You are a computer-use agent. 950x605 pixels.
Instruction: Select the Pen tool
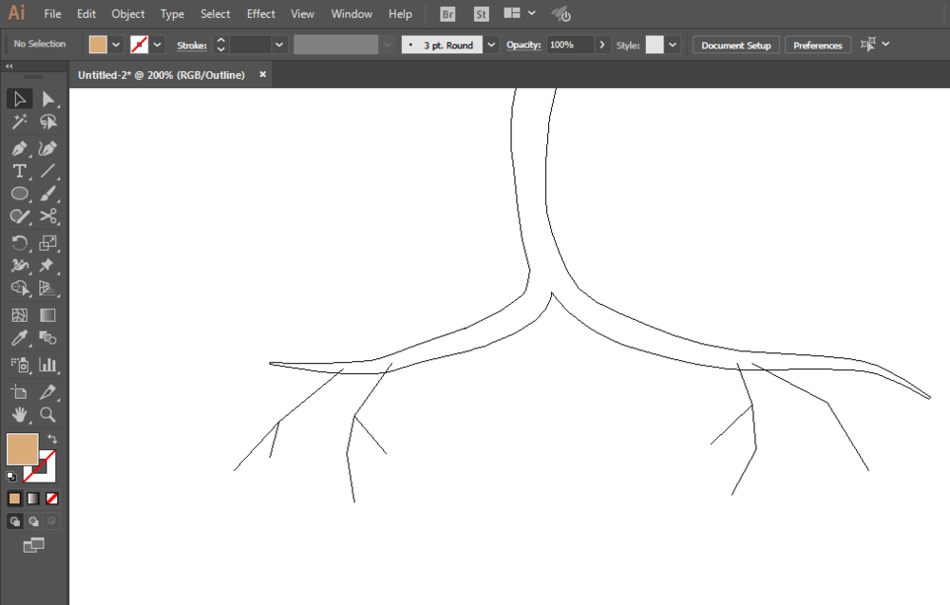coord(19,148)
